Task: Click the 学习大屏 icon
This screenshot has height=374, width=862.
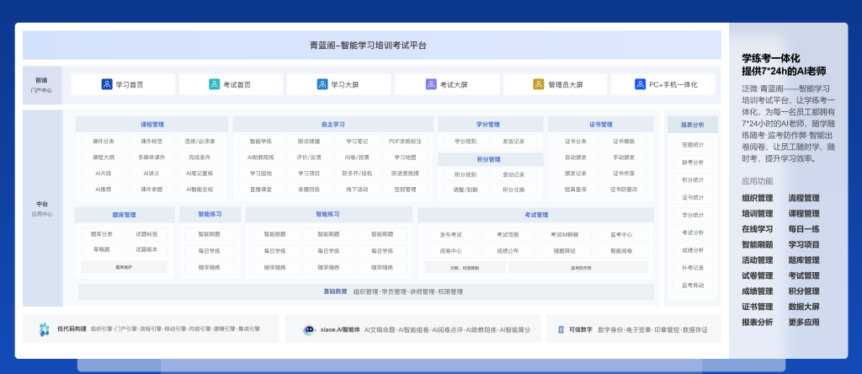Action: [322, 84]
